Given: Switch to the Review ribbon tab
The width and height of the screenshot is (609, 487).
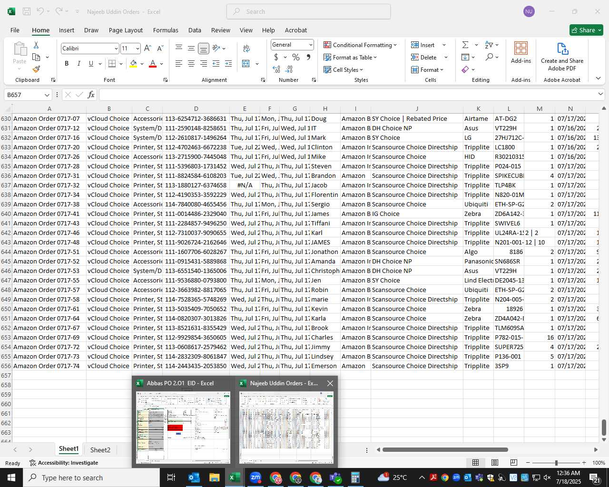Looking at the screenshot, I should pyautogui.click(x=221, y=30).
